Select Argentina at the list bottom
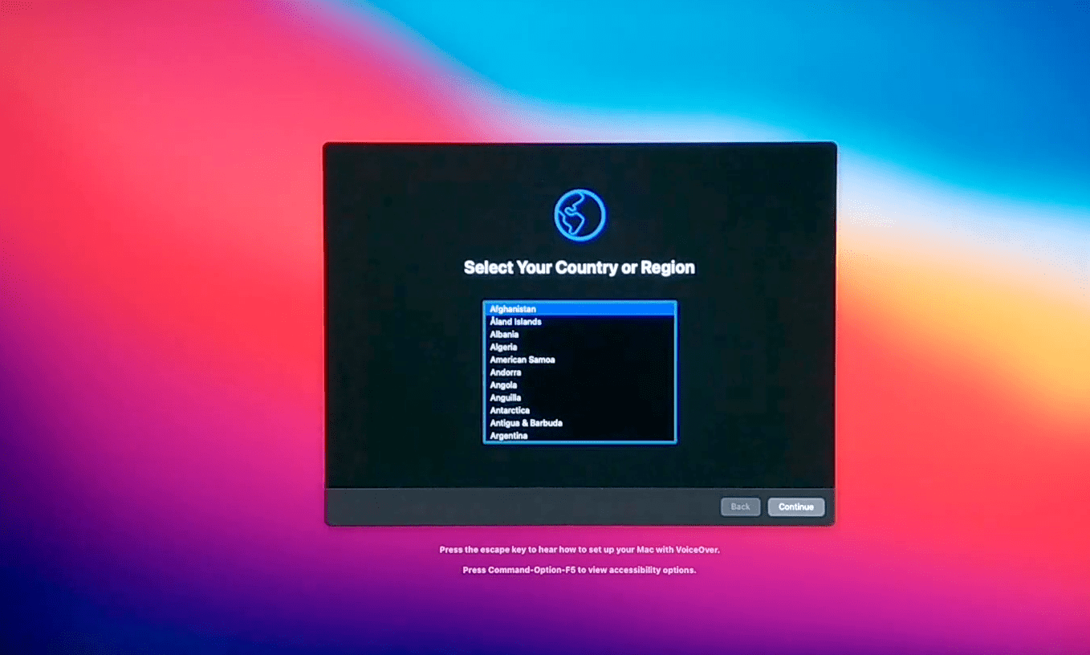Viewport: 1090px width, 655px height. (509, 436)
